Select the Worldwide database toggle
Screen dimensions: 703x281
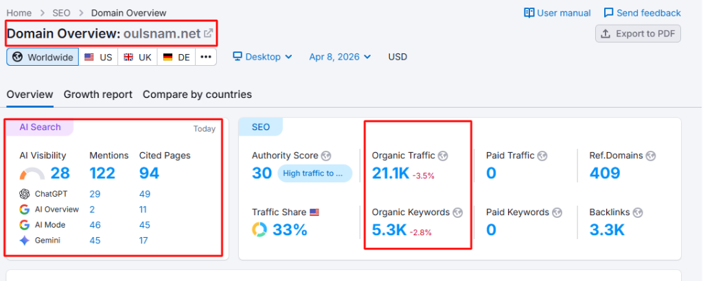(43, 57)
